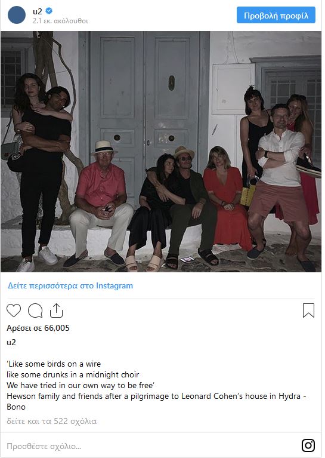Save the post with the bookmark icon
The image size is (325, 458).
click(308, 310)
